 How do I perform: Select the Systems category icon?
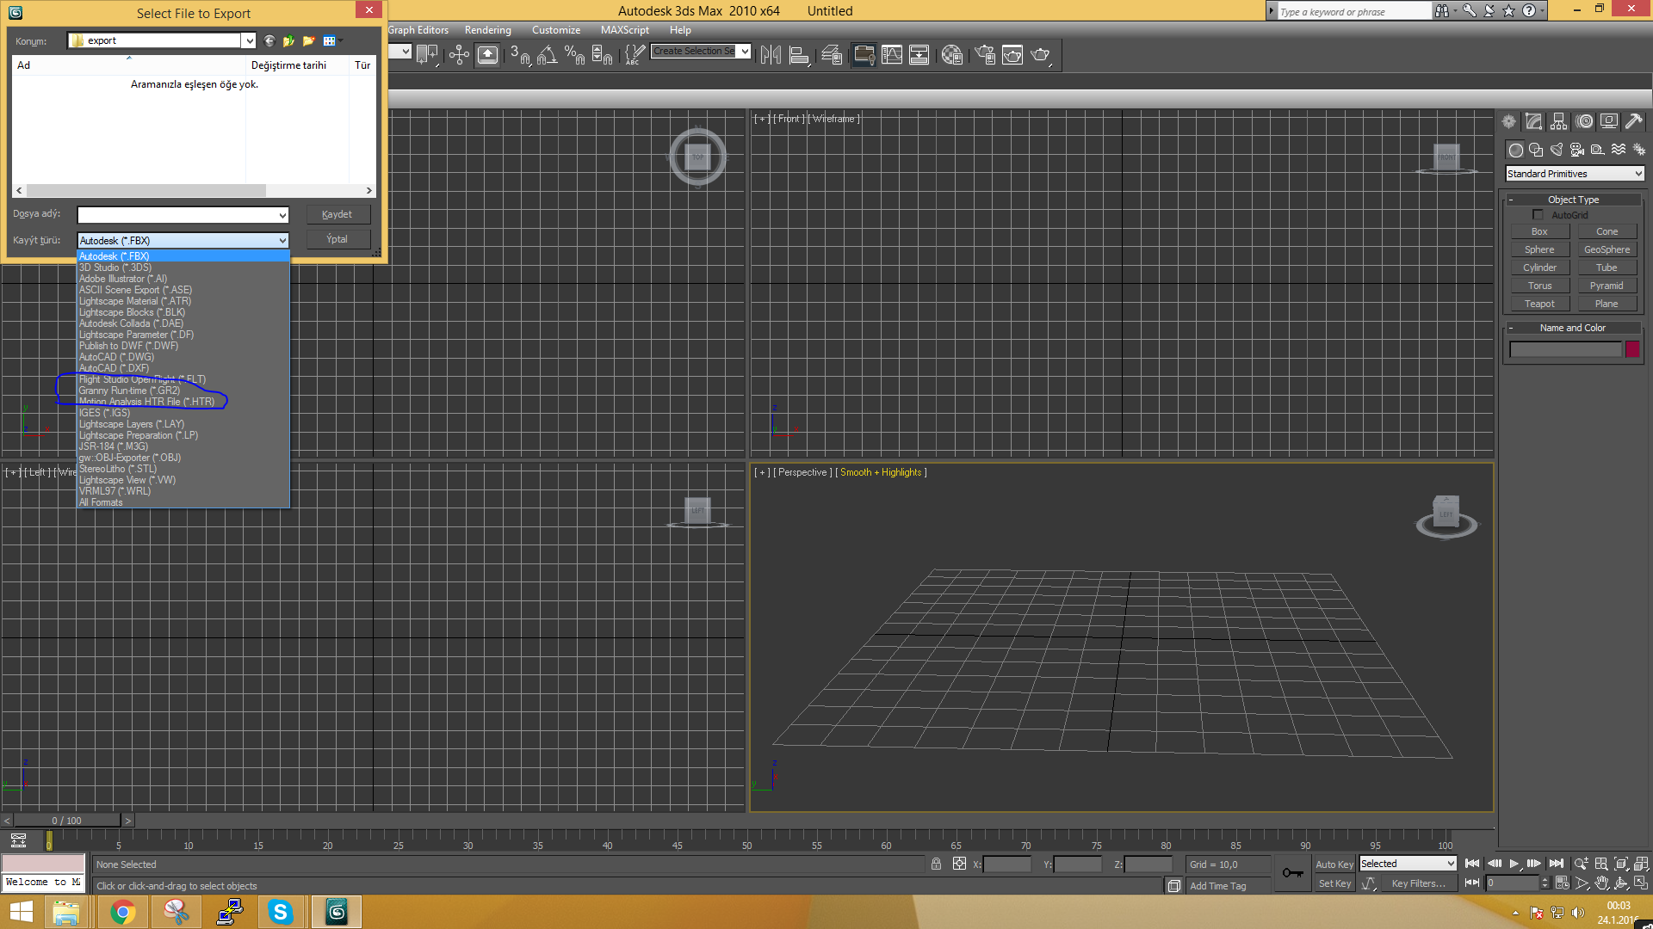tap(1638, 150)
